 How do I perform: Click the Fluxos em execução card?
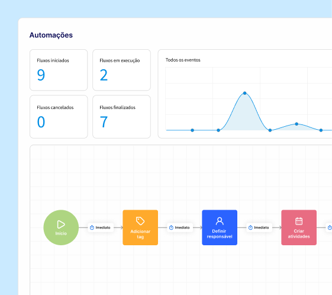[121, 70]
